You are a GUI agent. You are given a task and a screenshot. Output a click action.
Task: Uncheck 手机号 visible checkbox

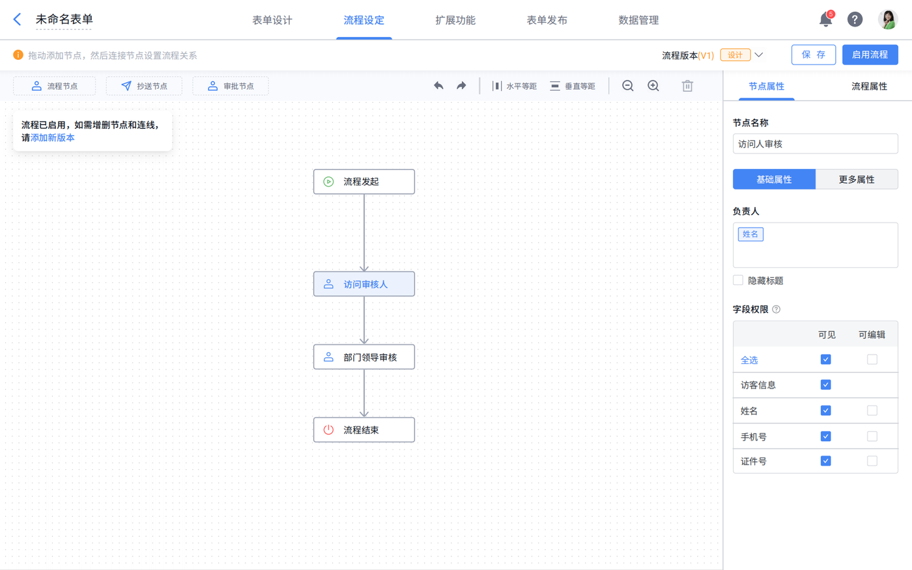(825, 436)
